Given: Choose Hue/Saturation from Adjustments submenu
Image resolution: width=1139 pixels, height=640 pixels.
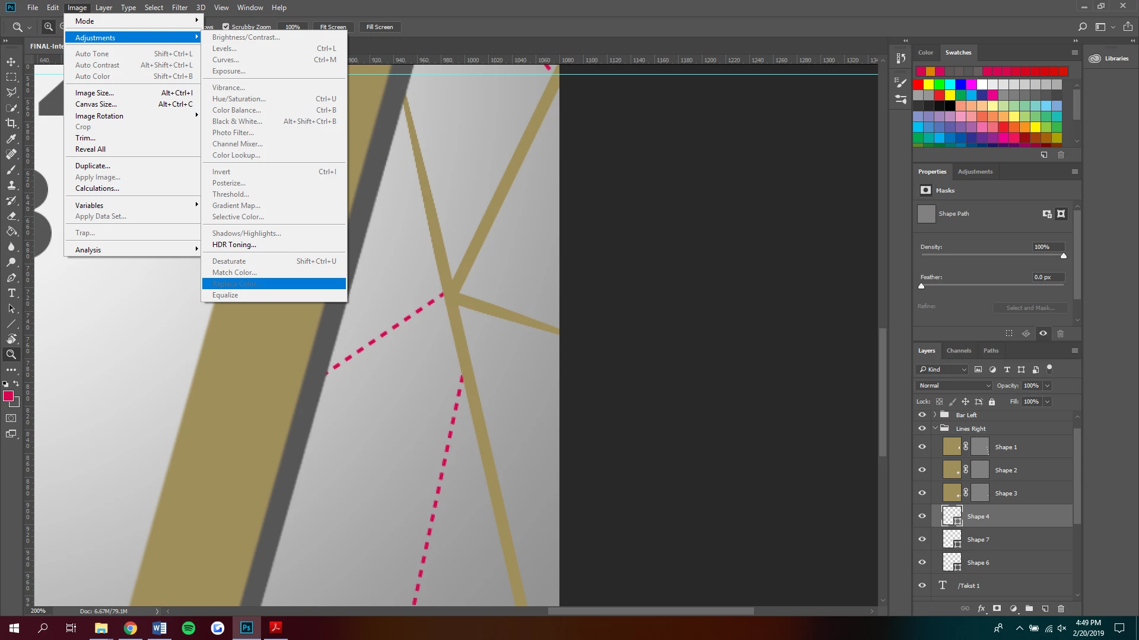Looking at the screenshot, I should click(239, 99).
